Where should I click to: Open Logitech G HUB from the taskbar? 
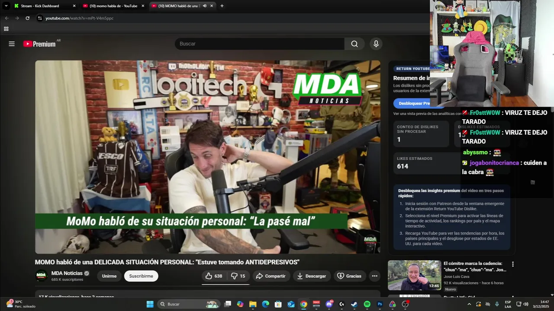341,304
